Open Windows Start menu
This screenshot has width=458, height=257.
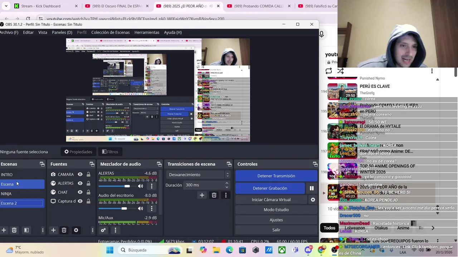pos(109,250)
